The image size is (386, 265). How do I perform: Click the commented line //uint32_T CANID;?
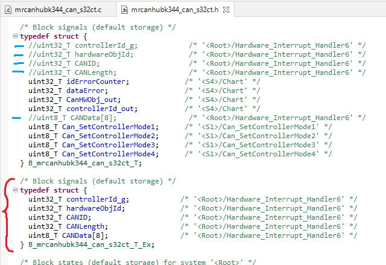(x=64, y=63)
